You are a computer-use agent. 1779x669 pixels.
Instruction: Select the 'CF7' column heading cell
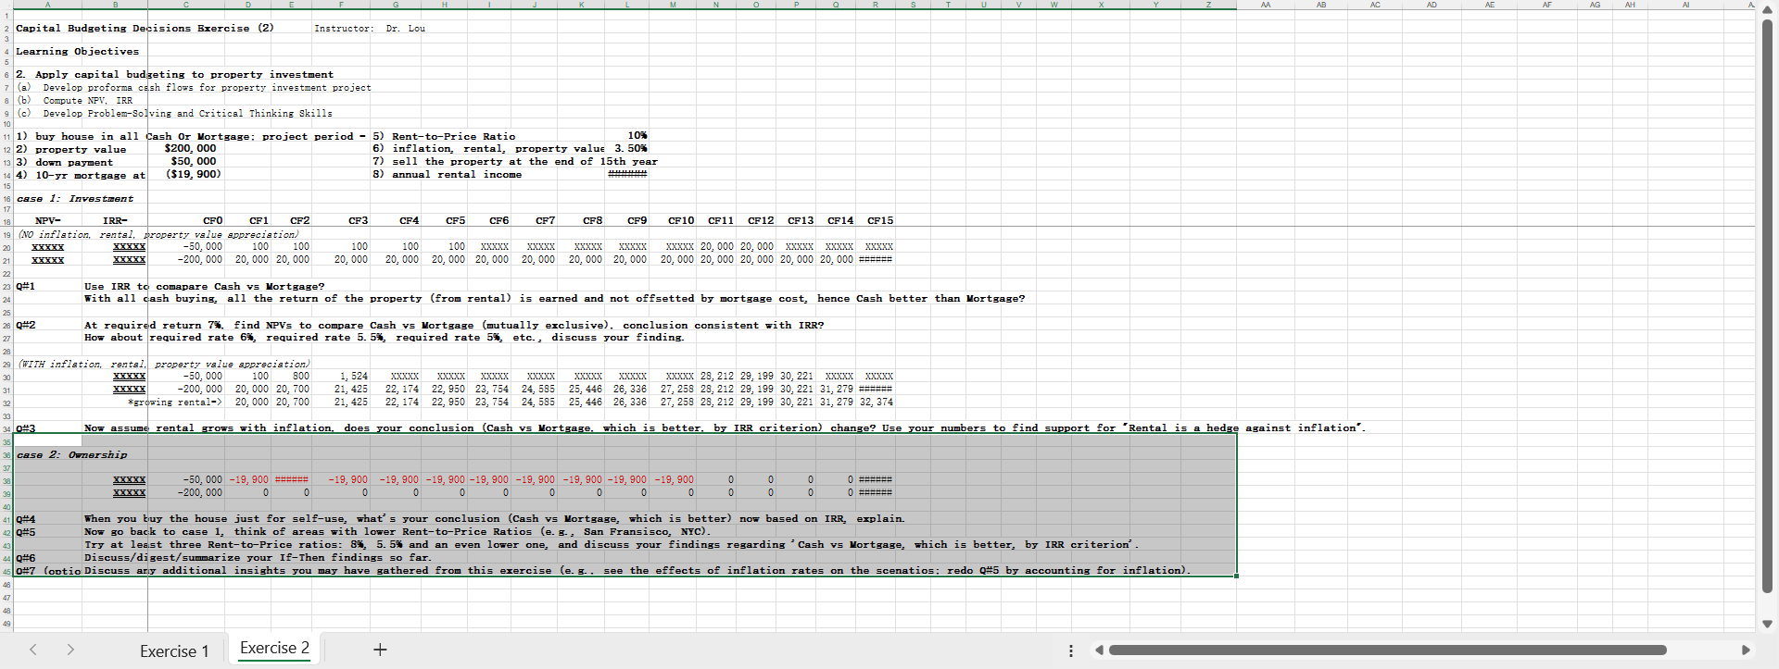click(x=545, y=220)
